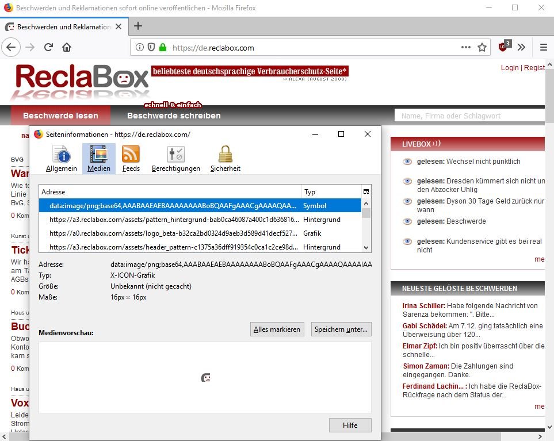This screenshot has width=554, height=441.
Task: Open tracking protection shield icon
Action: 151,47
